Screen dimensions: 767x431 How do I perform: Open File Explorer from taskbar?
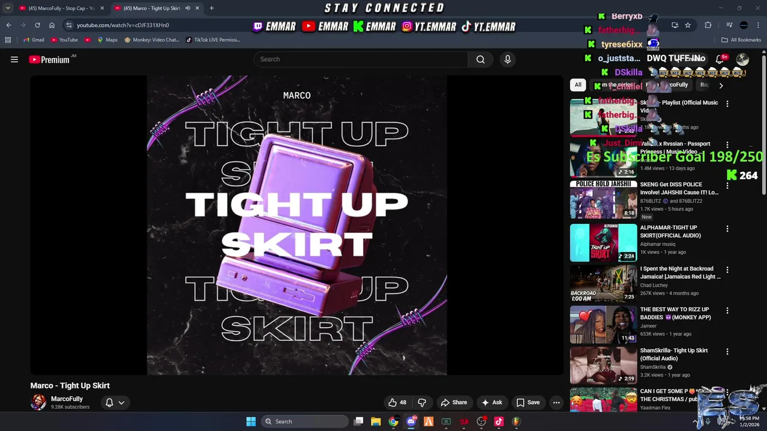[376, 421]
